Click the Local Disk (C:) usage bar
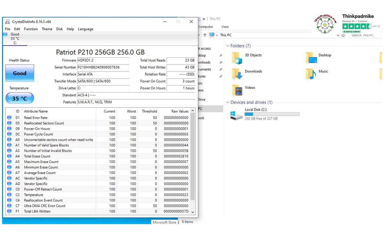The image size is (384, 241). (x=272, y=114)
